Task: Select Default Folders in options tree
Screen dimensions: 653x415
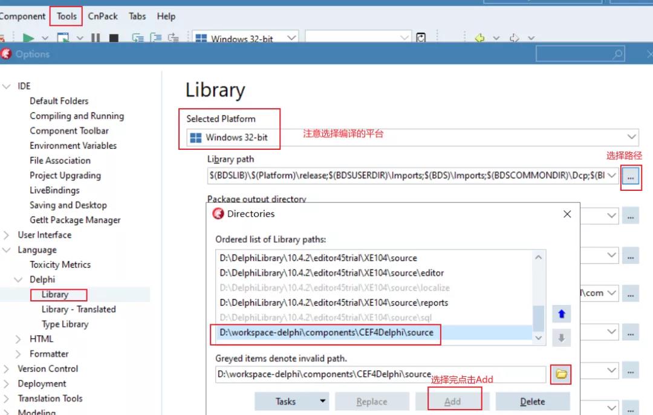Action: point(59,101)
